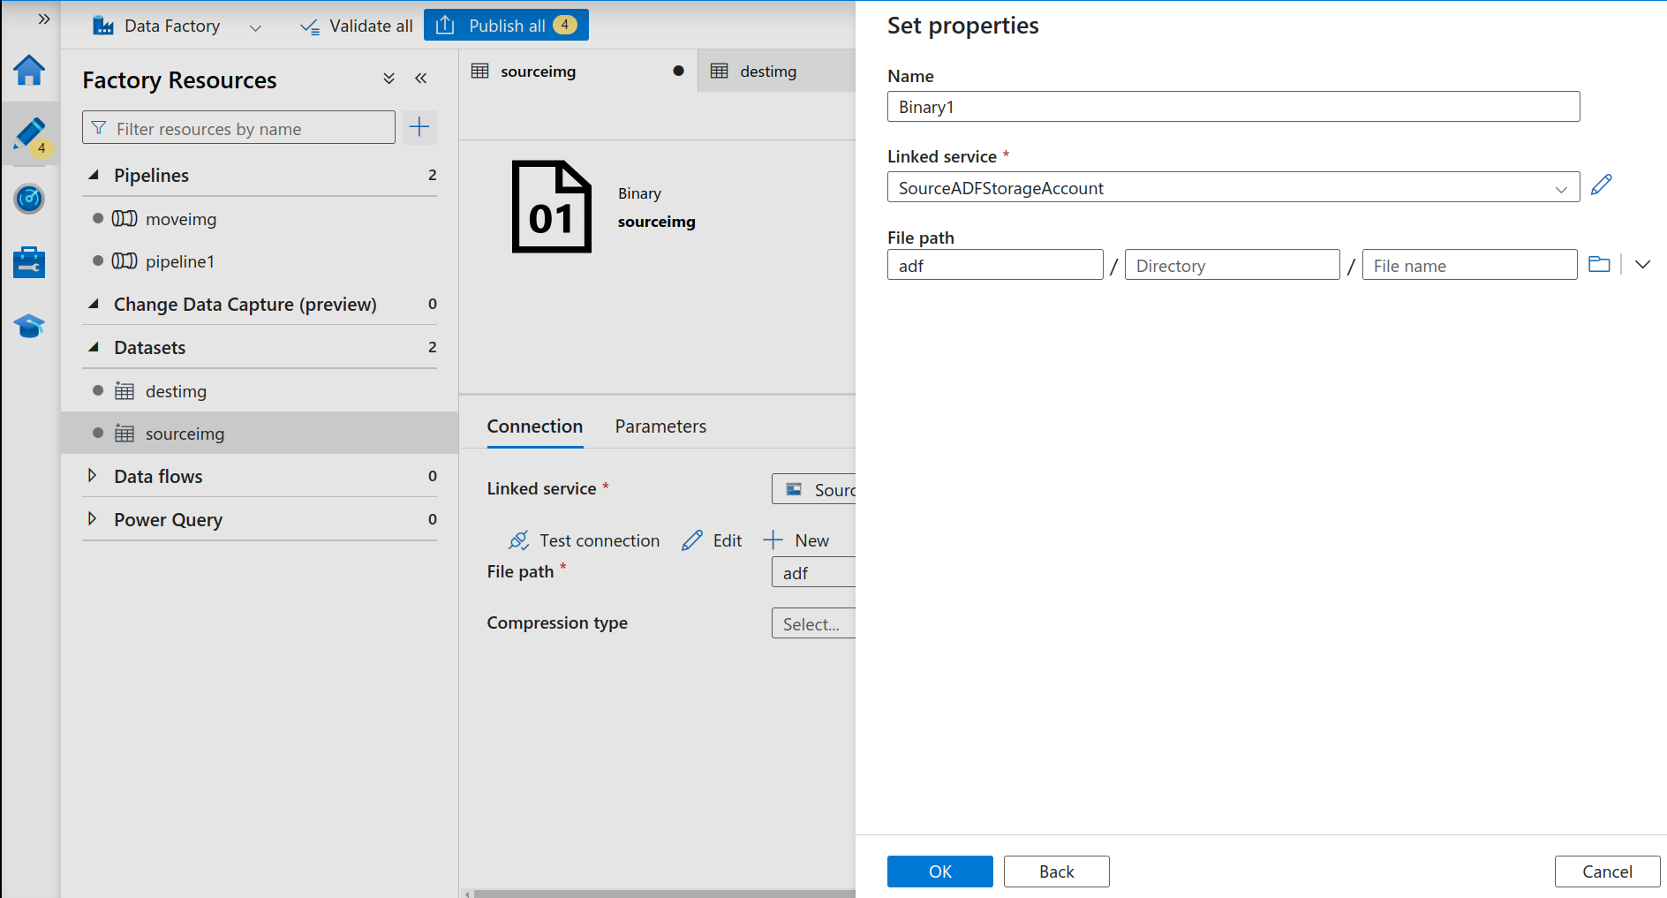Add a new resource with the plus icon
1667x898 pixels.
pos(419,127)
